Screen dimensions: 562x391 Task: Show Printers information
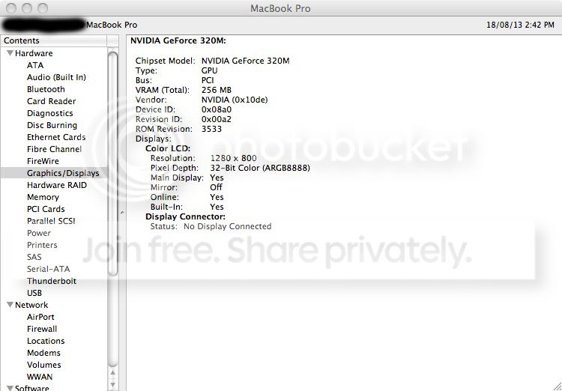coord(42,245)
